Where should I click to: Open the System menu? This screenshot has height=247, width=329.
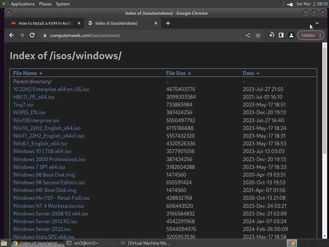tap(63, 4)
